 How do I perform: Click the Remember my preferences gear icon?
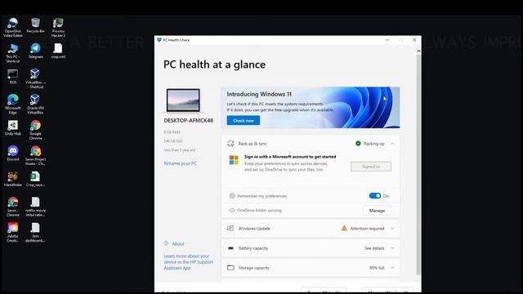232,196
